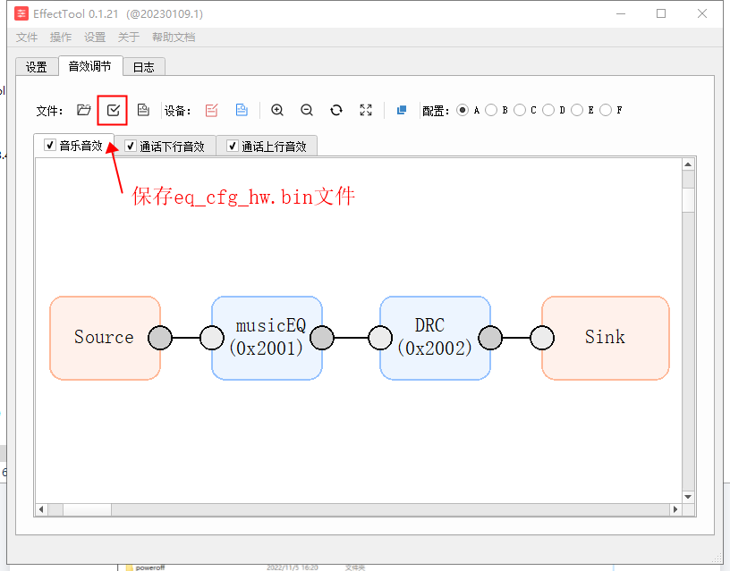Select configuration A radio button

point(463,110)
